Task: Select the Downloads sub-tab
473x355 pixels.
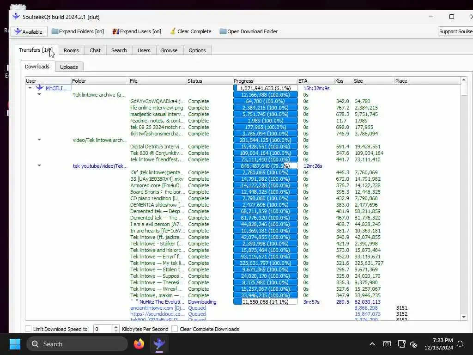Action: click(x=37, y=67)
